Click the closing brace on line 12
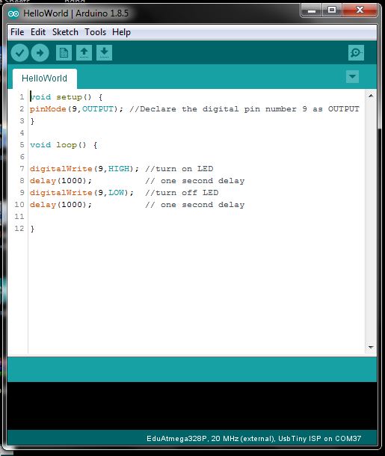The width and height of the screenshot is (385, 456). [x=32, y=229]
